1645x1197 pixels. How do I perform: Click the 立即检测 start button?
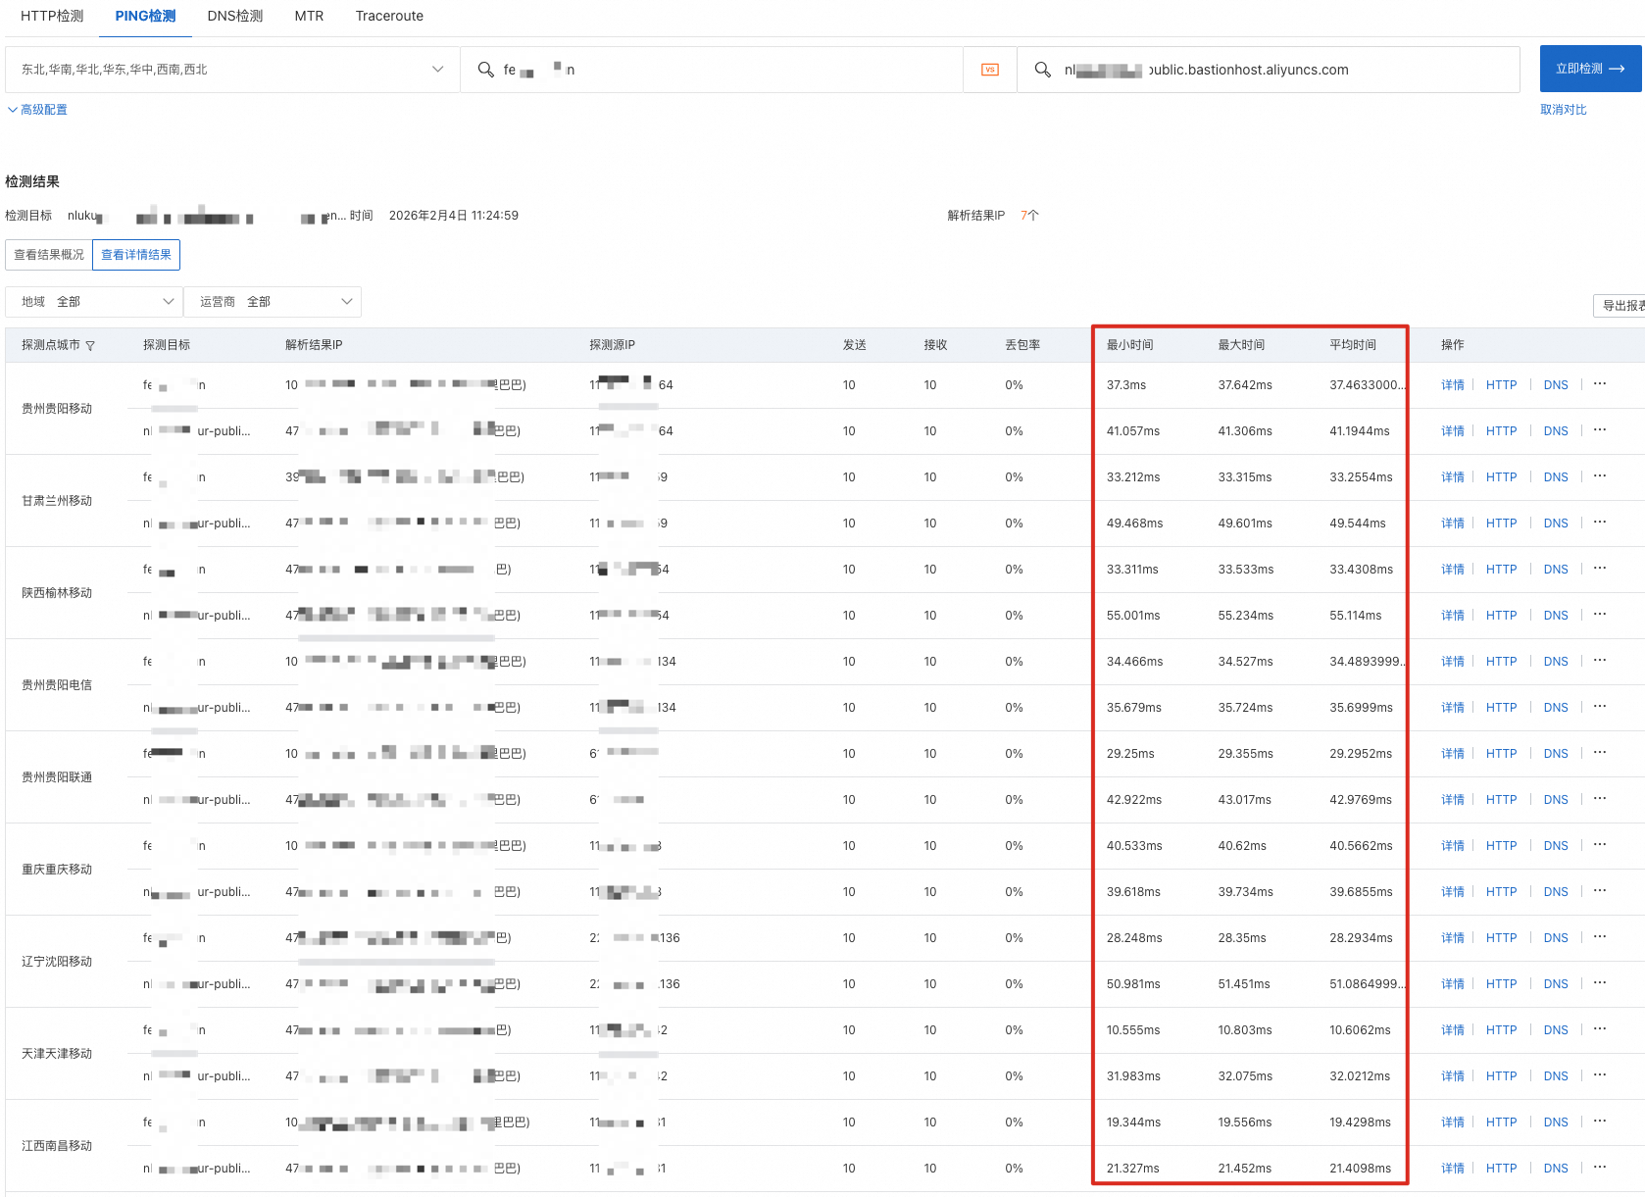(x=1589, y=69)
